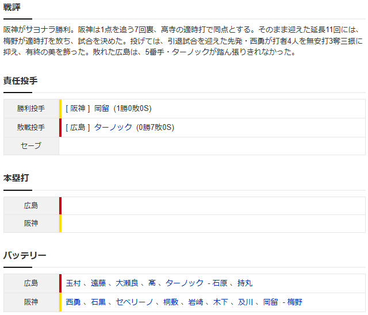
Task: Open 桐敷 player link
Action: [171, 302]
